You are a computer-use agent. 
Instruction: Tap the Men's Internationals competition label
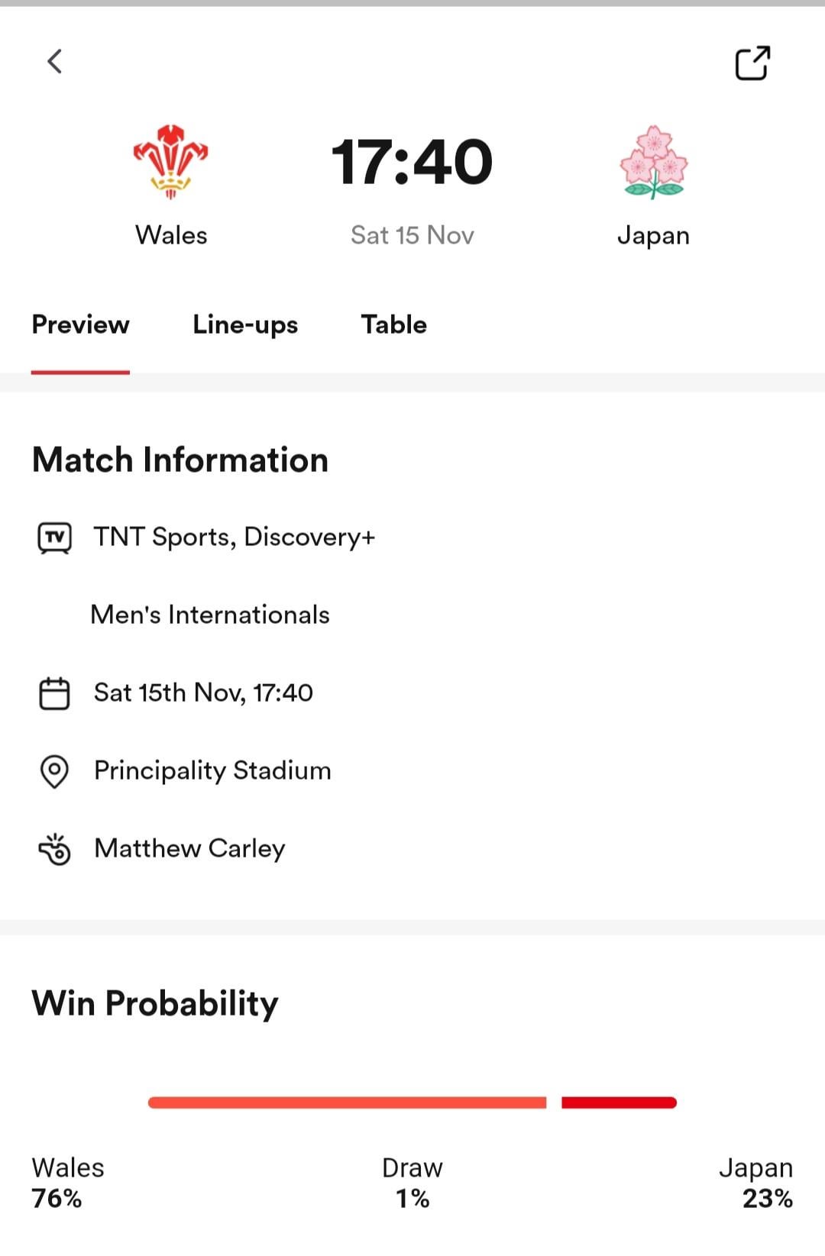tap(210, 615)
